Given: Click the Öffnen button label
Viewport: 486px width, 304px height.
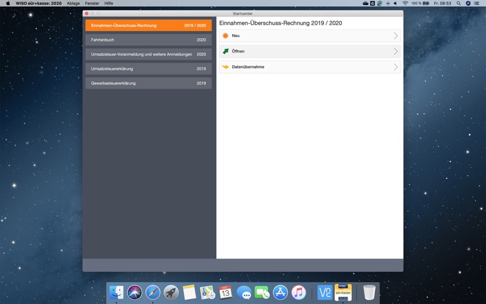Looking at the screenshot, I should point(238,51).
